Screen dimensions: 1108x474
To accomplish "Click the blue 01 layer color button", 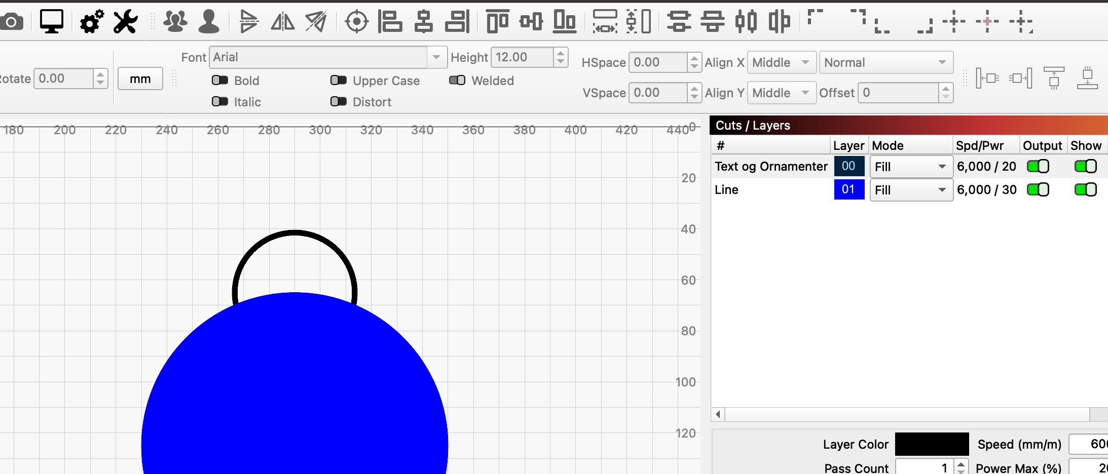I will point(848,190).
